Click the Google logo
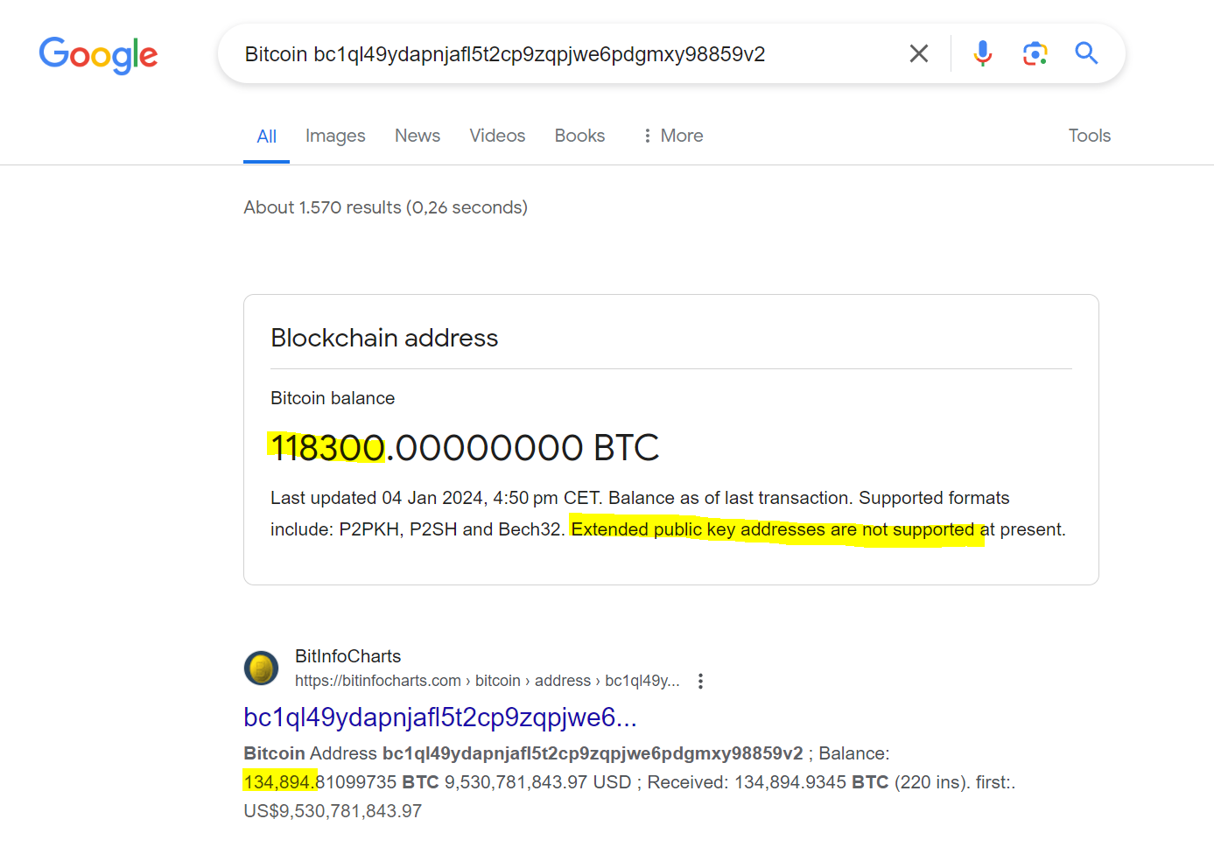The image size is (1214, 854). (x=98, y=55)
